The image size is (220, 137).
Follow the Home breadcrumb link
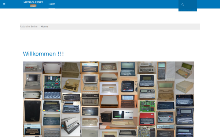[44, 27]
